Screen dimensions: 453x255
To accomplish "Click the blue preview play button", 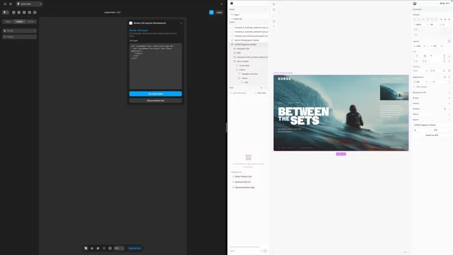I will coord(212,13).
